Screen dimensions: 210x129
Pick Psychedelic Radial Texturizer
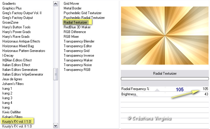[84, 18]
